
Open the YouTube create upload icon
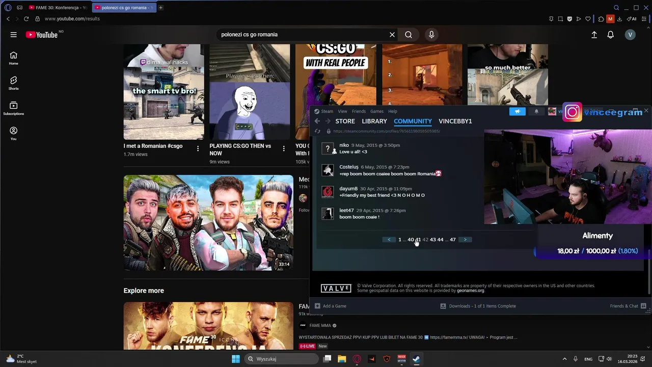[594, 35]
